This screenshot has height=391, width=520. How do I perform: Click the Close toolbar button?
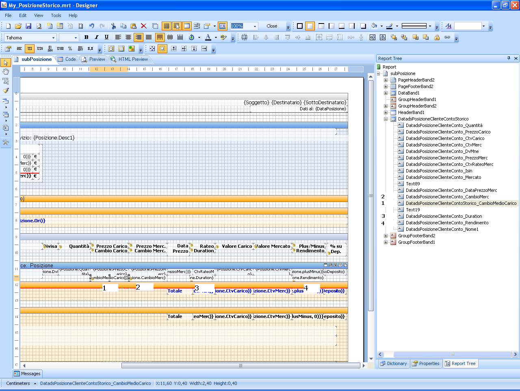[272, 26]
